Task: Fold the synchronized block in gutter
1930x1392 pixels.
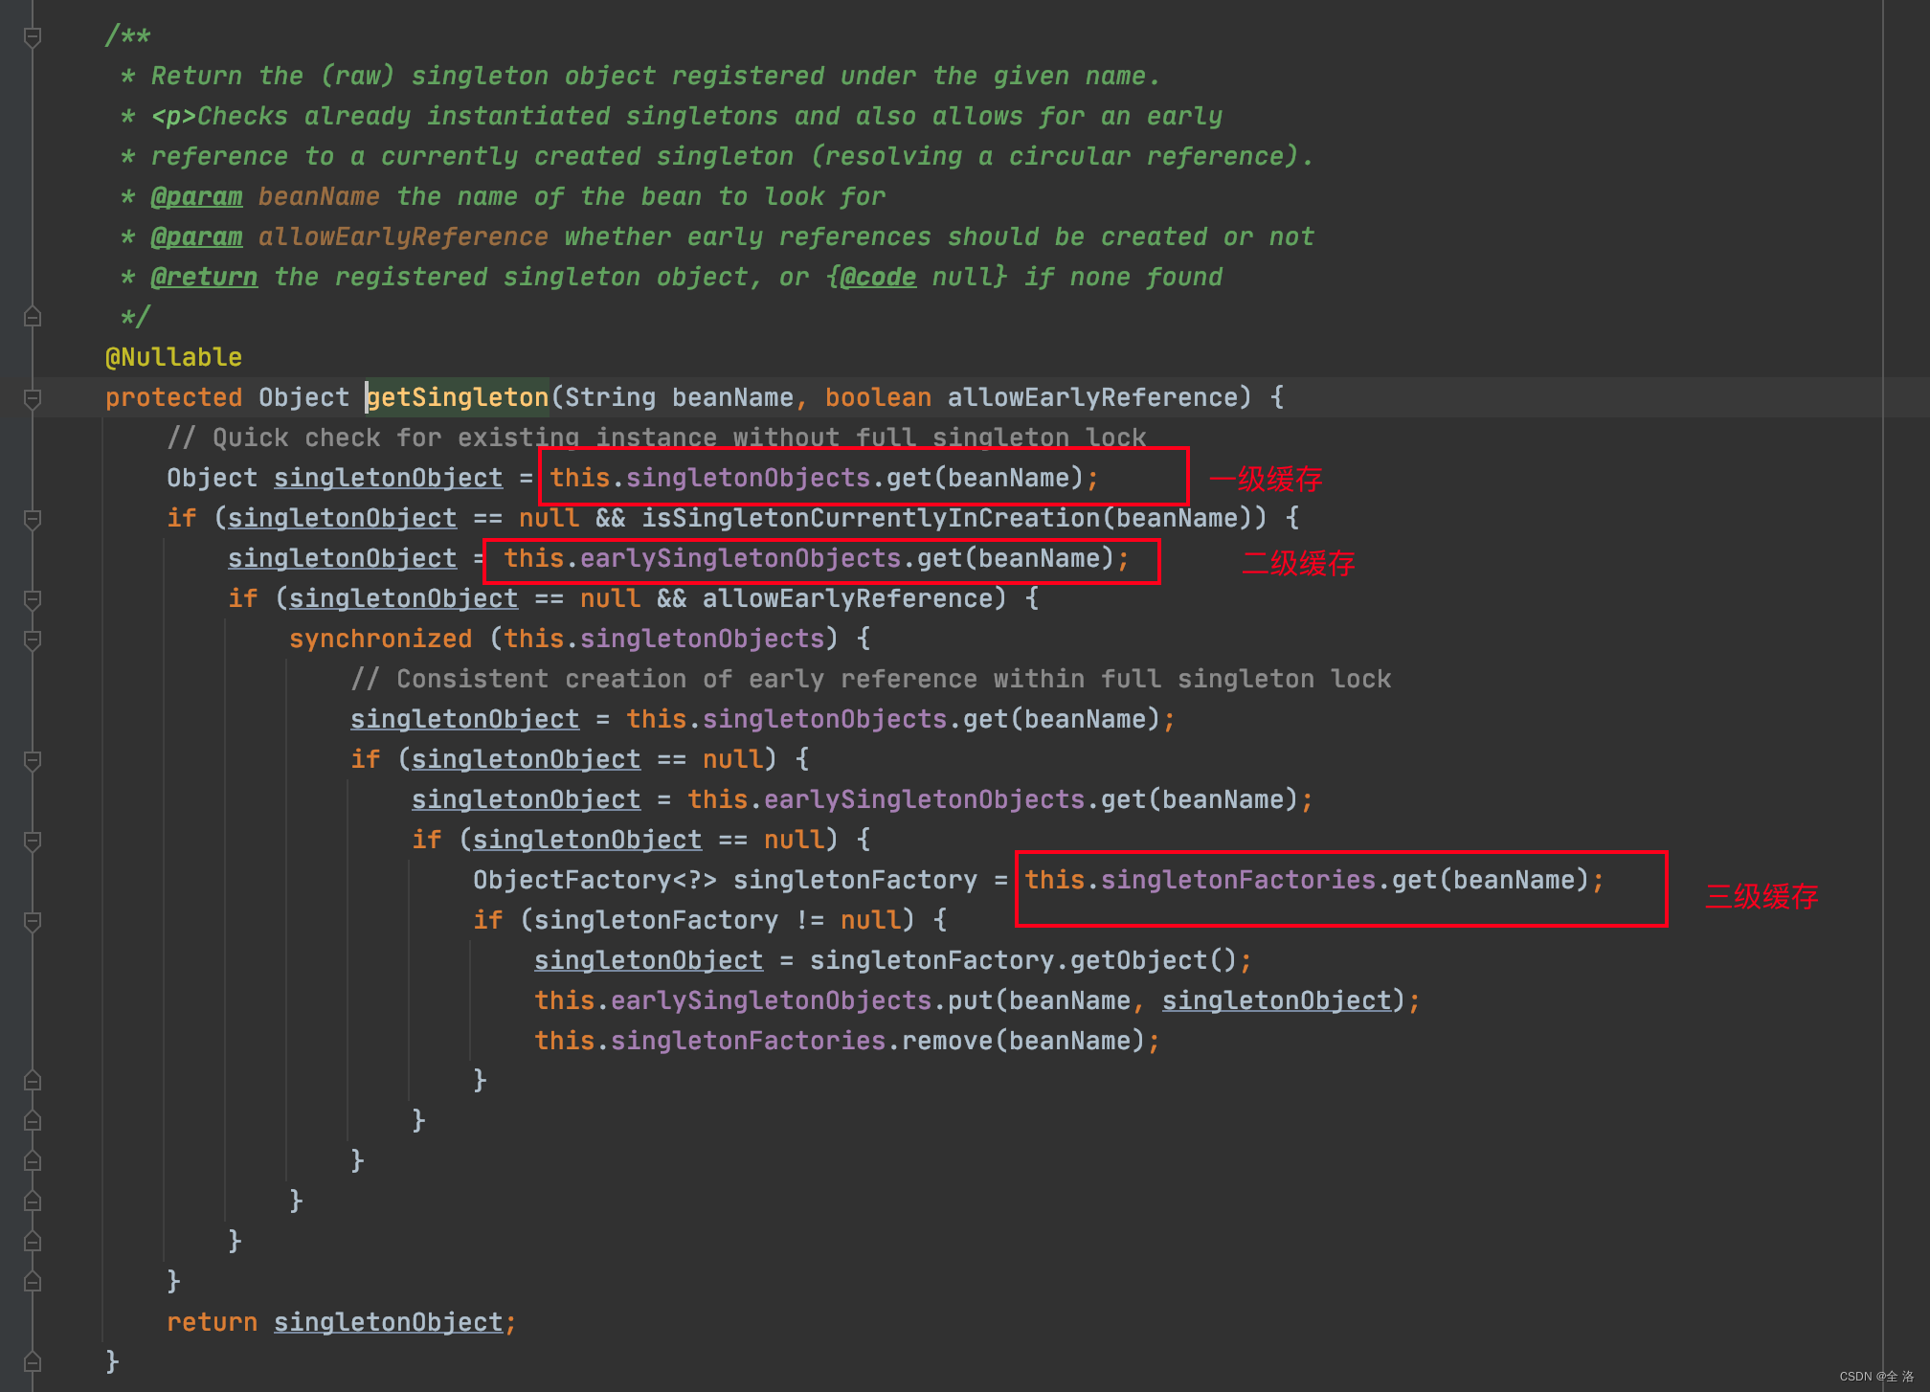Action: pos(33,640)
